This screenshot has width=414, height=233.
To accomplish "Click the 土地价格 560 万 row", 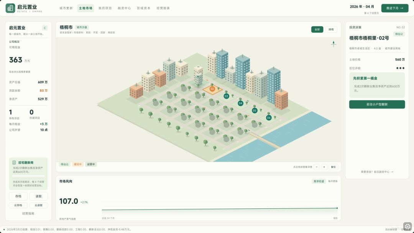I will point(377,60).
